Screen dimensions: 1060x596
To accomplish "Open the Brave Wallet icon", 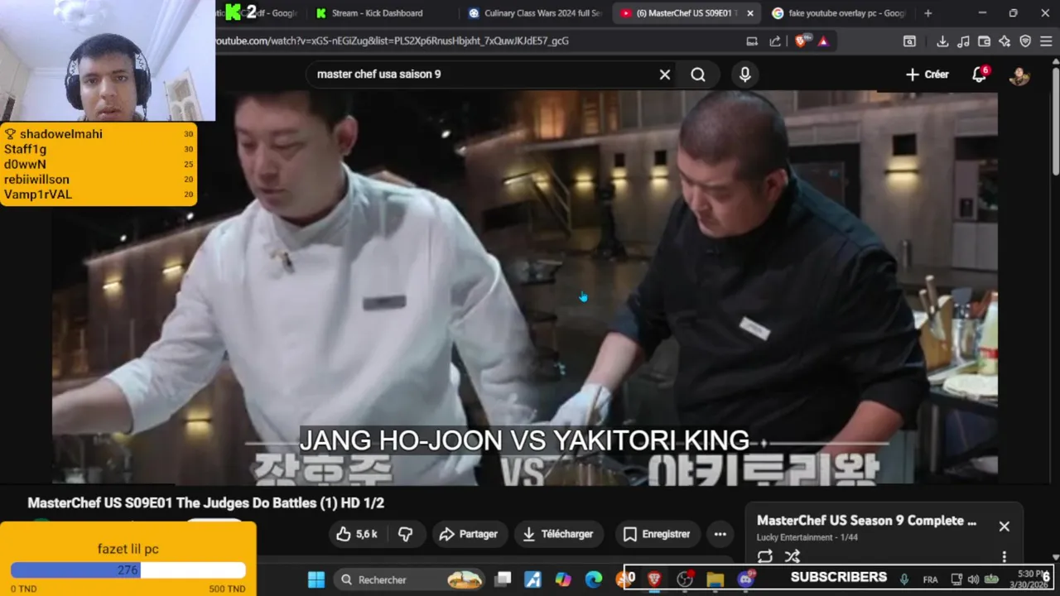I will [x=984, y=41].
